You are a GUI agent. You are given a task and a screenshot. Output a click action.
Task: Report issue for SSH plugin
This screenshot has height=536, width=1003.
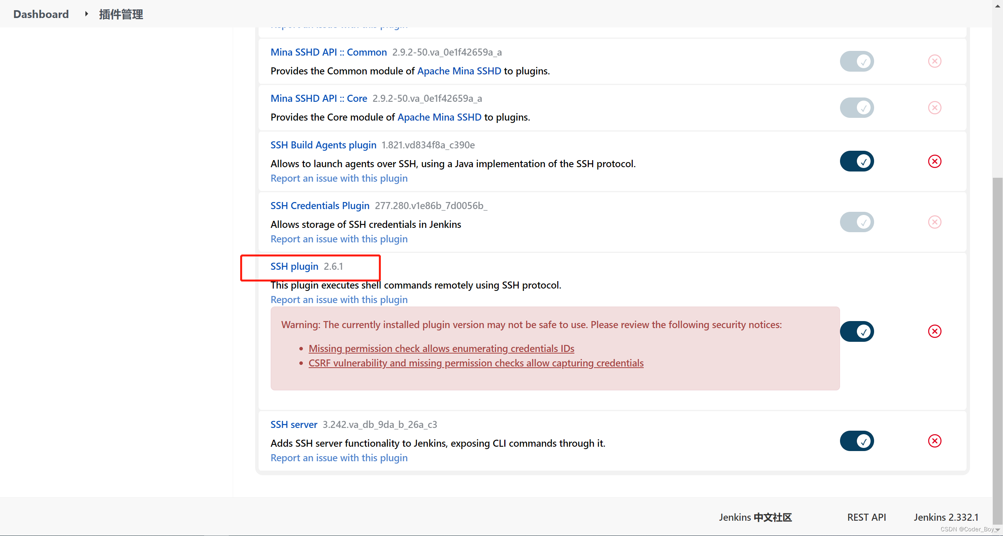click(x=339, y=300)
